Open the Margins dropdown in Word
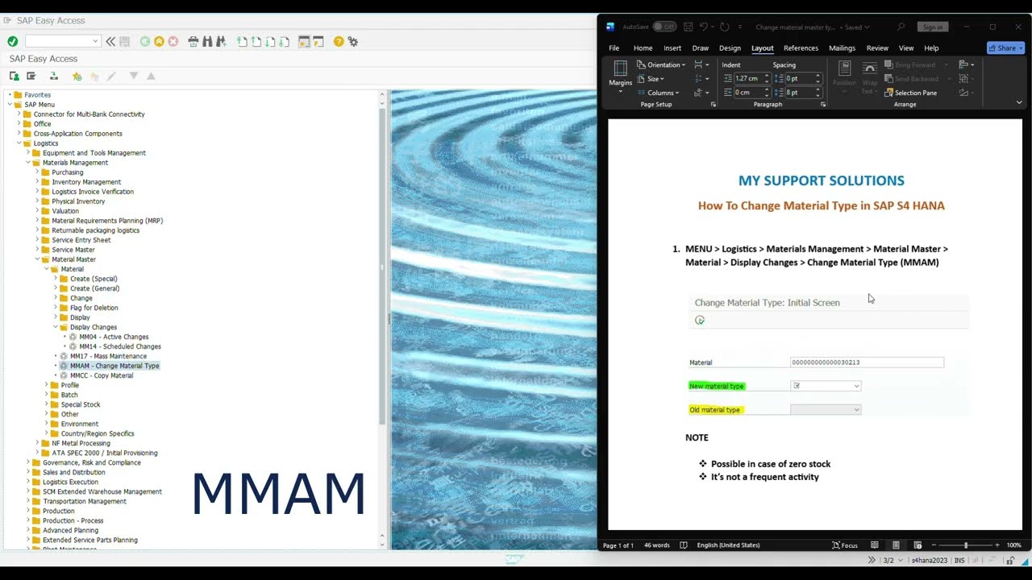This screenshot has height=580, width=1032. click(620, 77)
